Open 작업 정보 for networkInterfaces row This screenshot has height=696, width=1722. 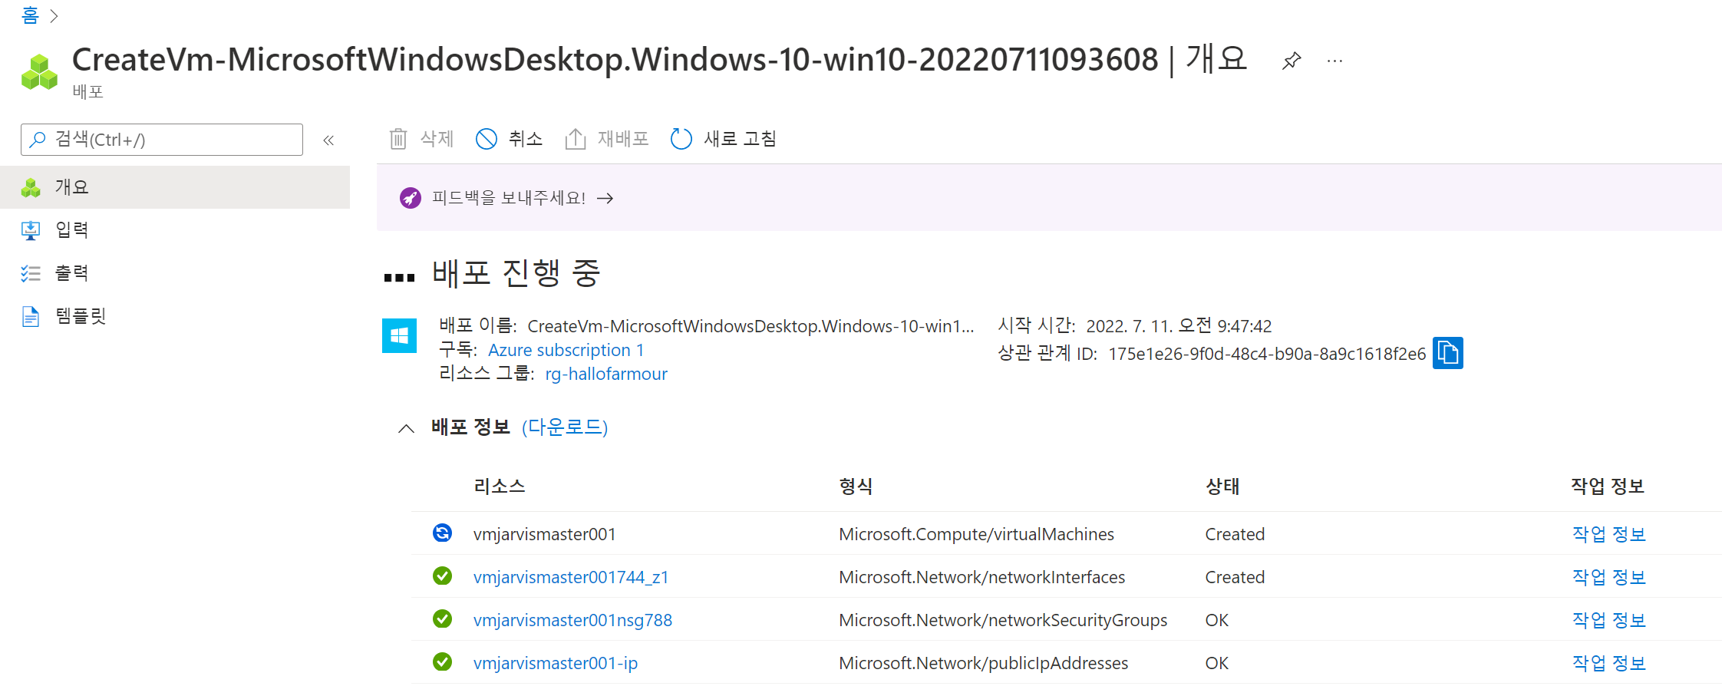pos(1609,577)
